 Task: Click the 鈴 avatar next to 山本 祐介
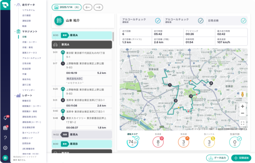point(59,21)
